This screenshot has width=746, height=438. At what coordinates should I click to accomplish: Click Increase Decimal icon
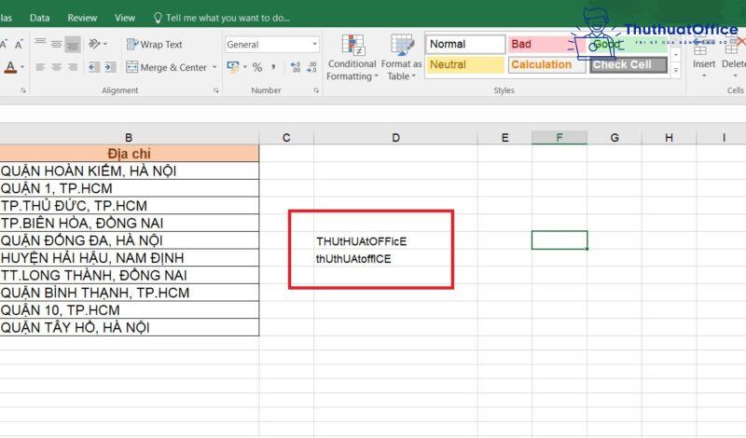click(296, 67)
